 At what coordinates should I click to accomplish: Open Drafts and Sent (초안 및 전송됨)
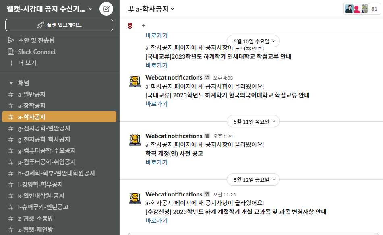pyautogui.click(x=36, y=40)
